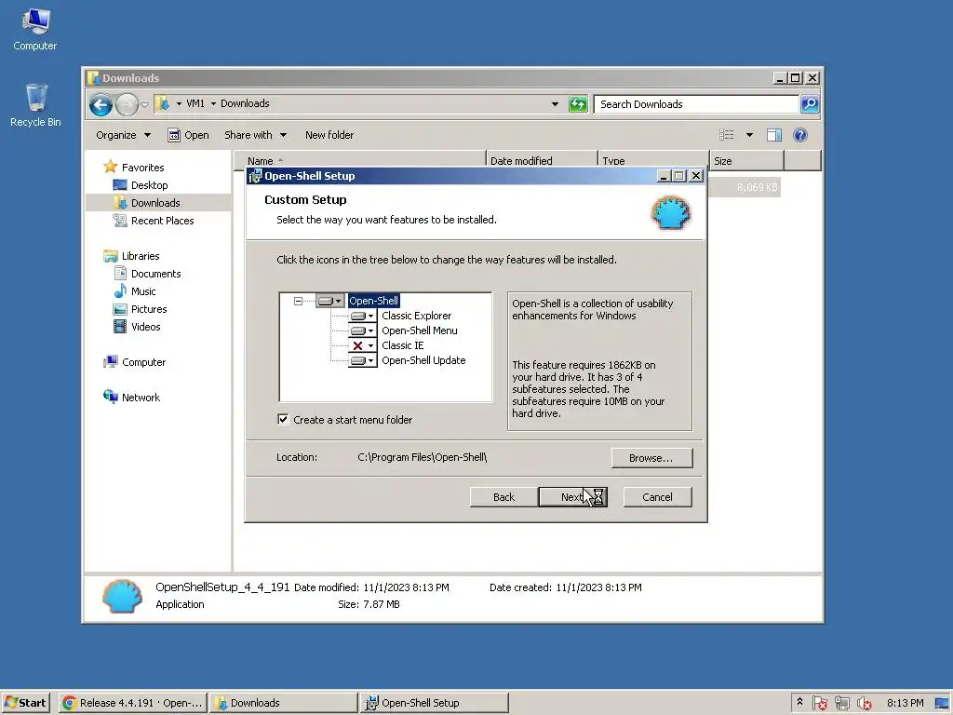Sort by Type column header

[x=653, y=161]
